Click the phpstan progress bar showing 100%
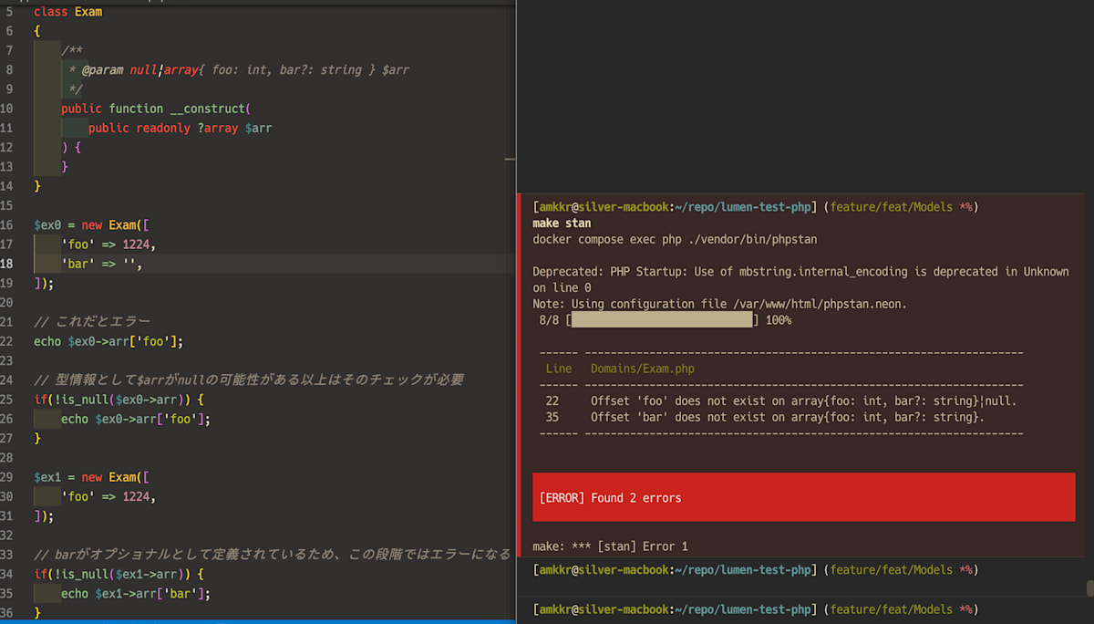This screenshot has width=1094, height=624. (x=661, y=319)
